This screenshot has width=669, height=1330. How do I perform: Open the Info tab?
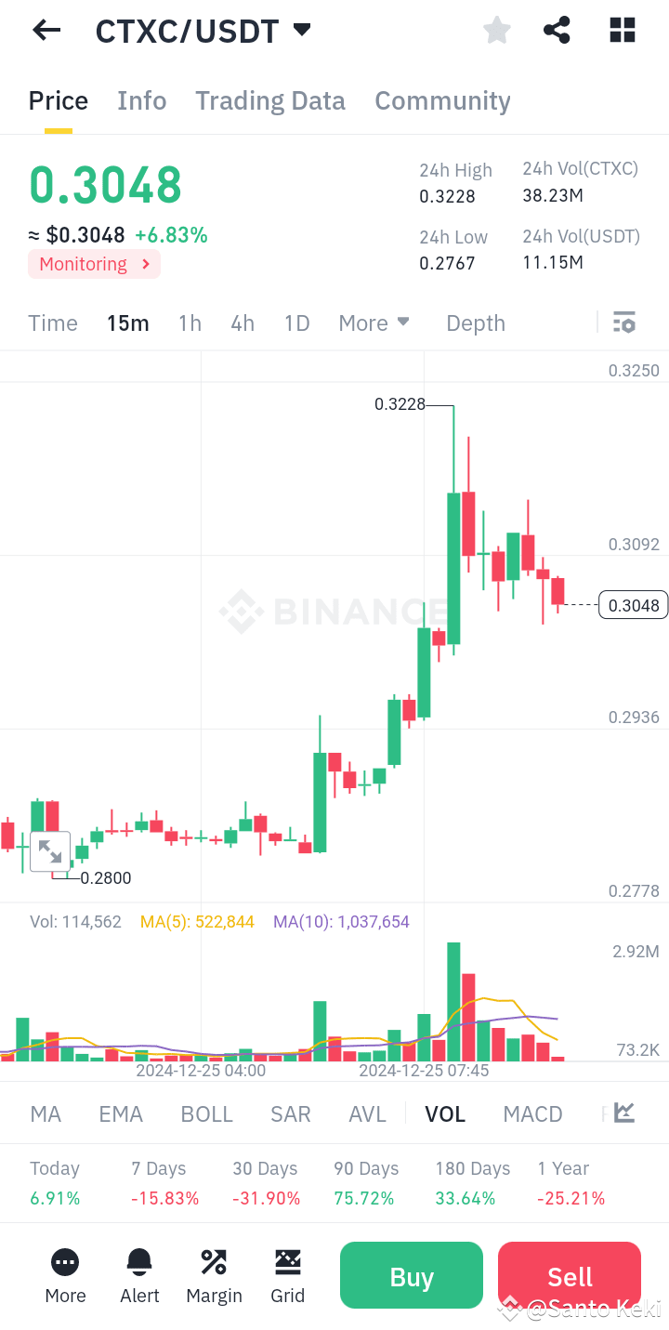[x=141, y=100]
